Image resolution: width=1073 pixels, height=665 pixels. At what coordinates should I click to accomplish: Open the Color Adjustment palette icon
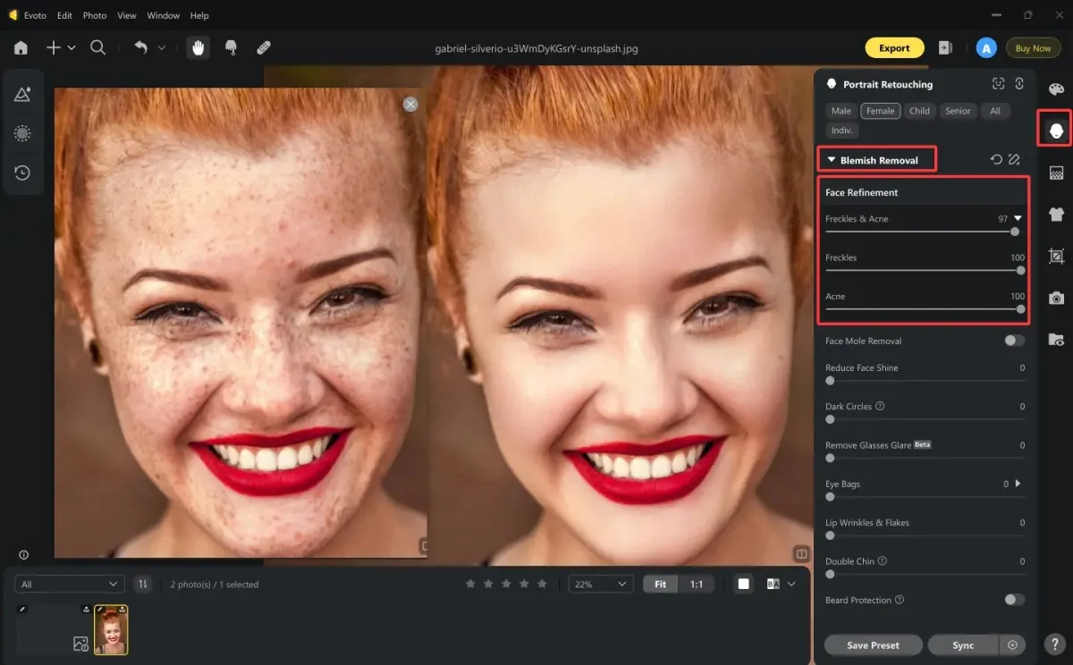click(1056, 89)
